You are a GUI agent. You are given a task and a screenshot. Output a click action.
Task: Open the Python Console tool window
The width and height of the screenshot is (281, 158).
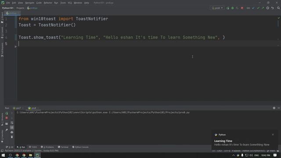[x=80, y=147]
